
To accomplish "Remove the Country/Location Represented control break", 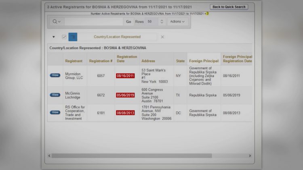I will 162,37.
